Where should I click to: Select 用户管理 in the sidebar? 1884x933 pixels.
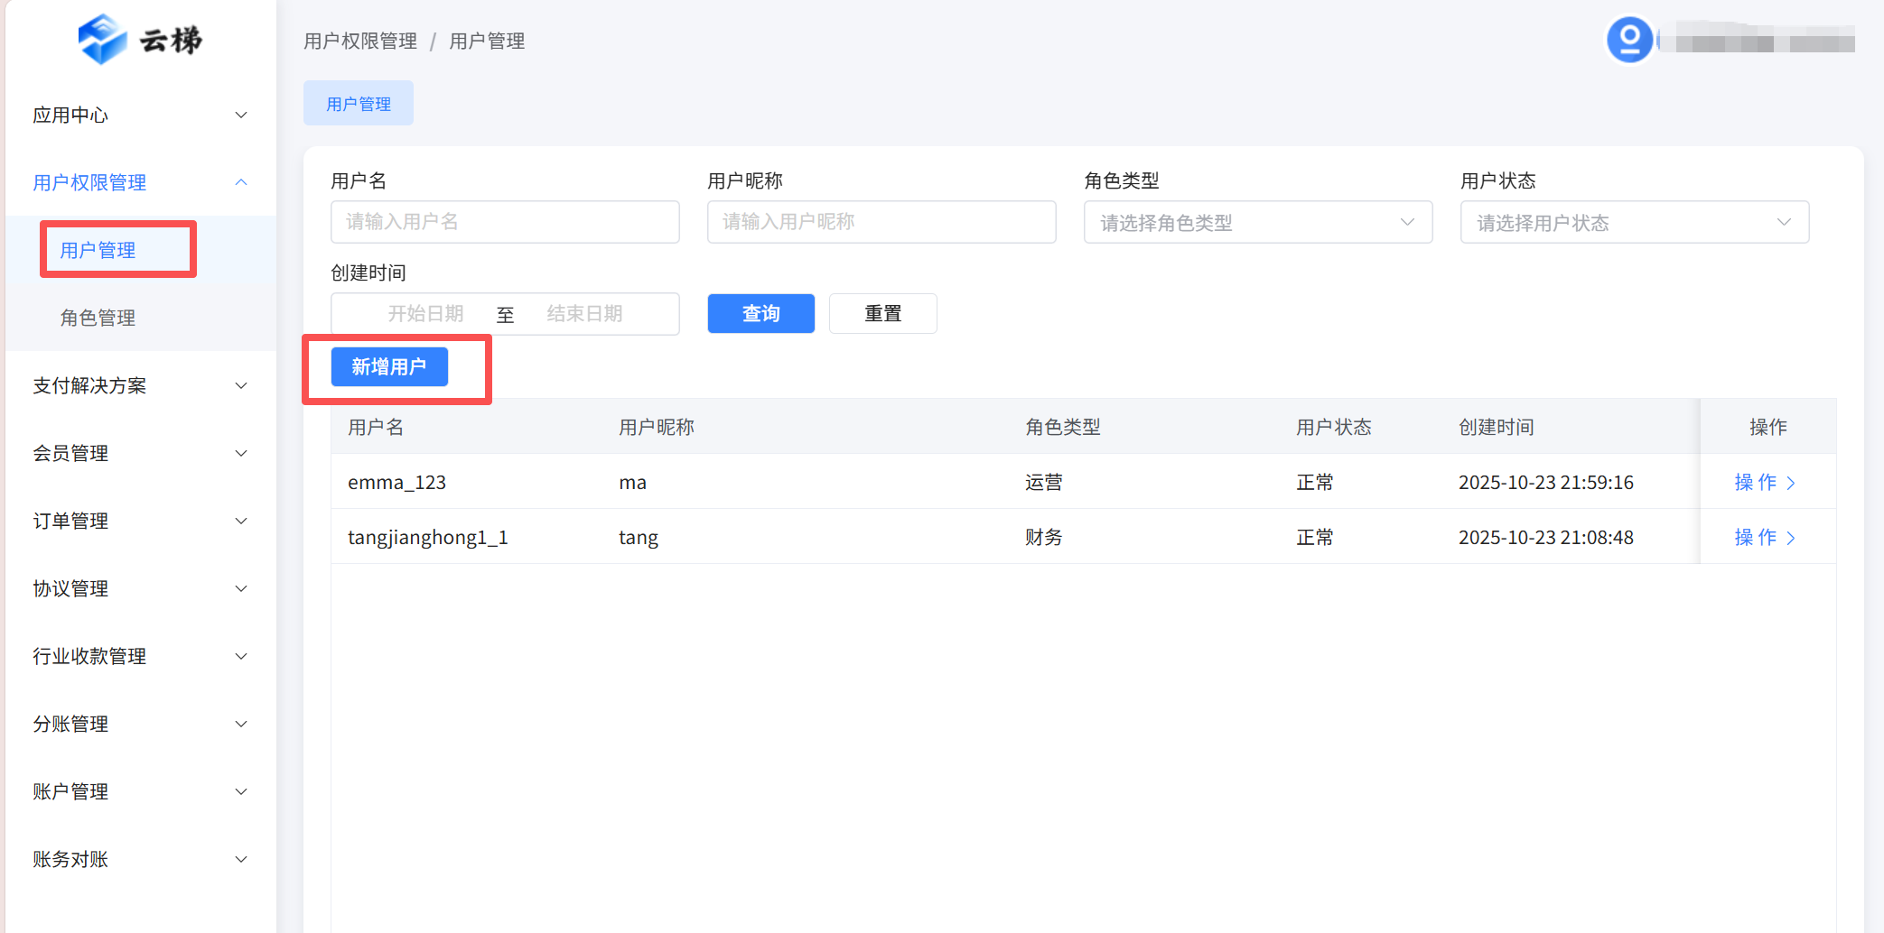click(98, 251)
